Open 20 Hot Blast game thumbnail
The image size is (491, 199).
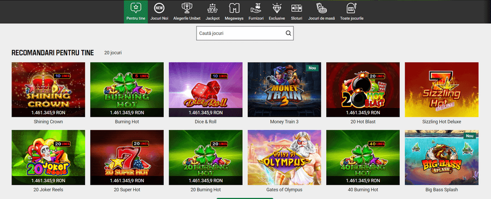tap(363, 90)
